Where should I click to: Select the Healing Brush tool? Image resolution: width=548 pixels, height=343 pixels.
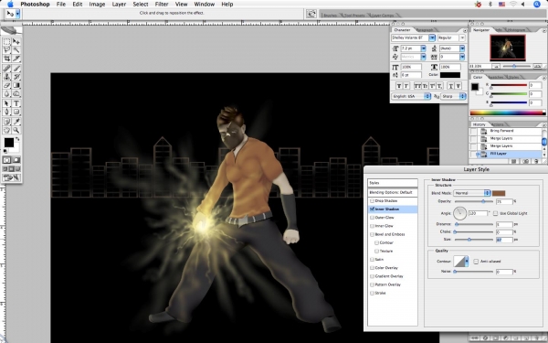click(6, 69)
